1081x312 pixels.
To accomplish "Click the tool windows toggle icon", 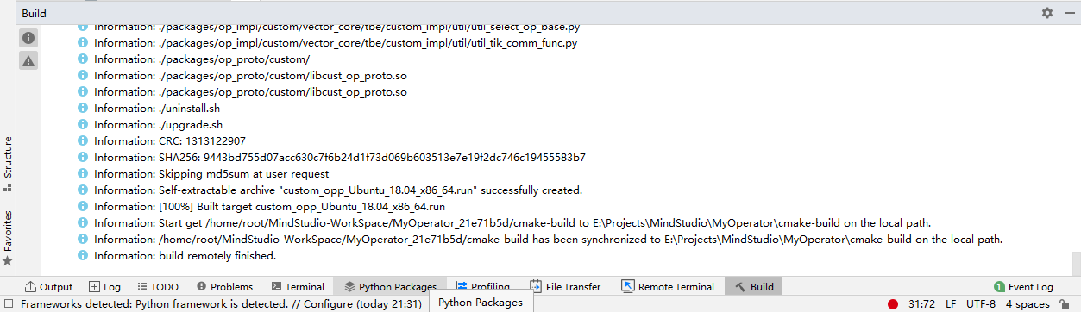I will (8, 304).
